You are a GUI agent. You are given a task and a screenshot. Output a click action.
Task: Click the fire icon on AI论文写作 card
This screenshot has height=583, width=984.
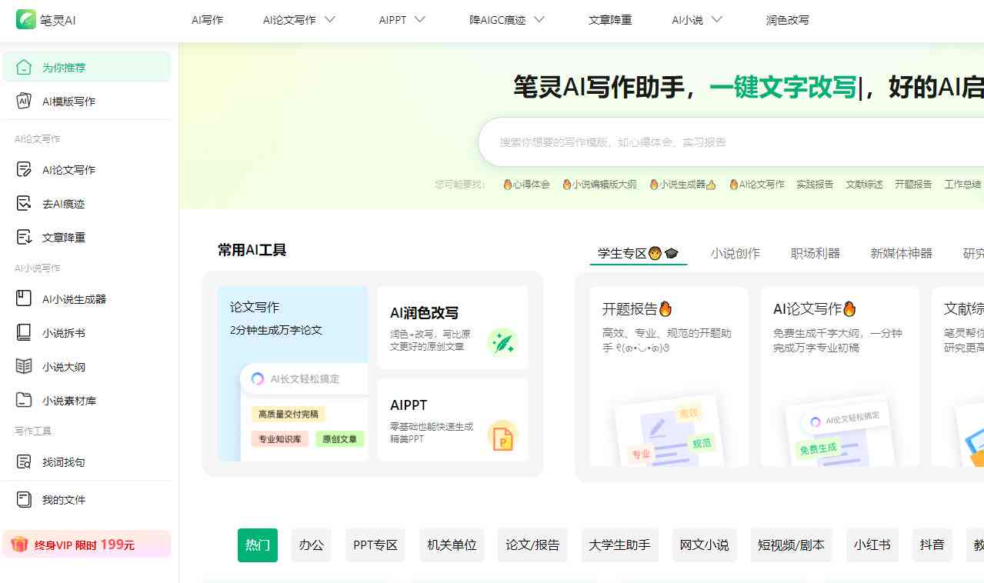pos(849,308)
